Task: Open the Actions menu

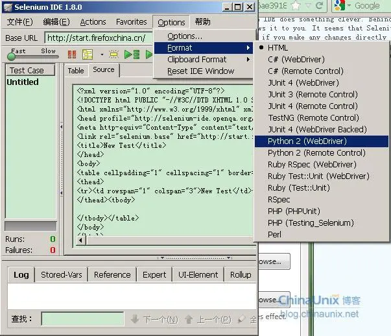Action: coord(93,22)
